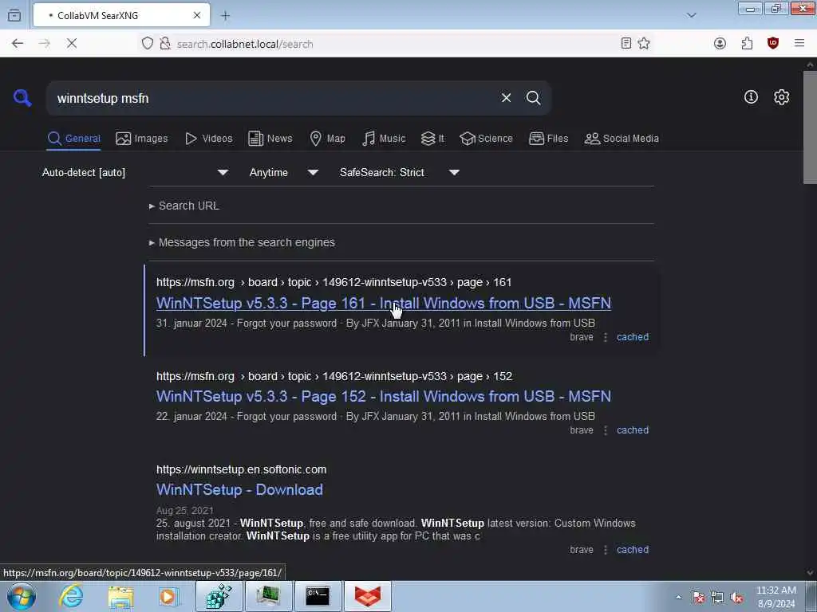The height and width of the screenshot is (612, 817).
Task: Switch to the News tab
Action: pyautogui.click(x=270, y=139)
